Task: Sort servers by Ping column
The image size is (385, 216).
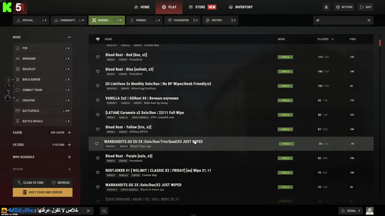Action: (353, 39)
